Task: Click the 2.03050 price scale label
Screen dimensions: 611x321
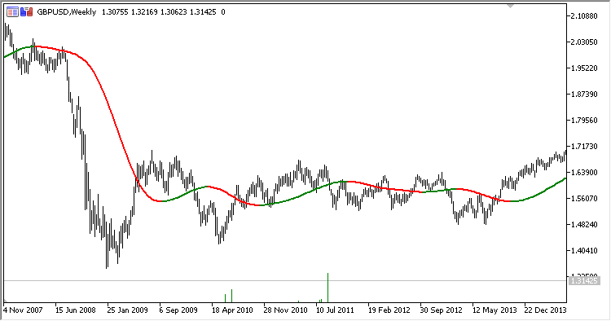Action: pyautogui.click(x=584, y=42)
